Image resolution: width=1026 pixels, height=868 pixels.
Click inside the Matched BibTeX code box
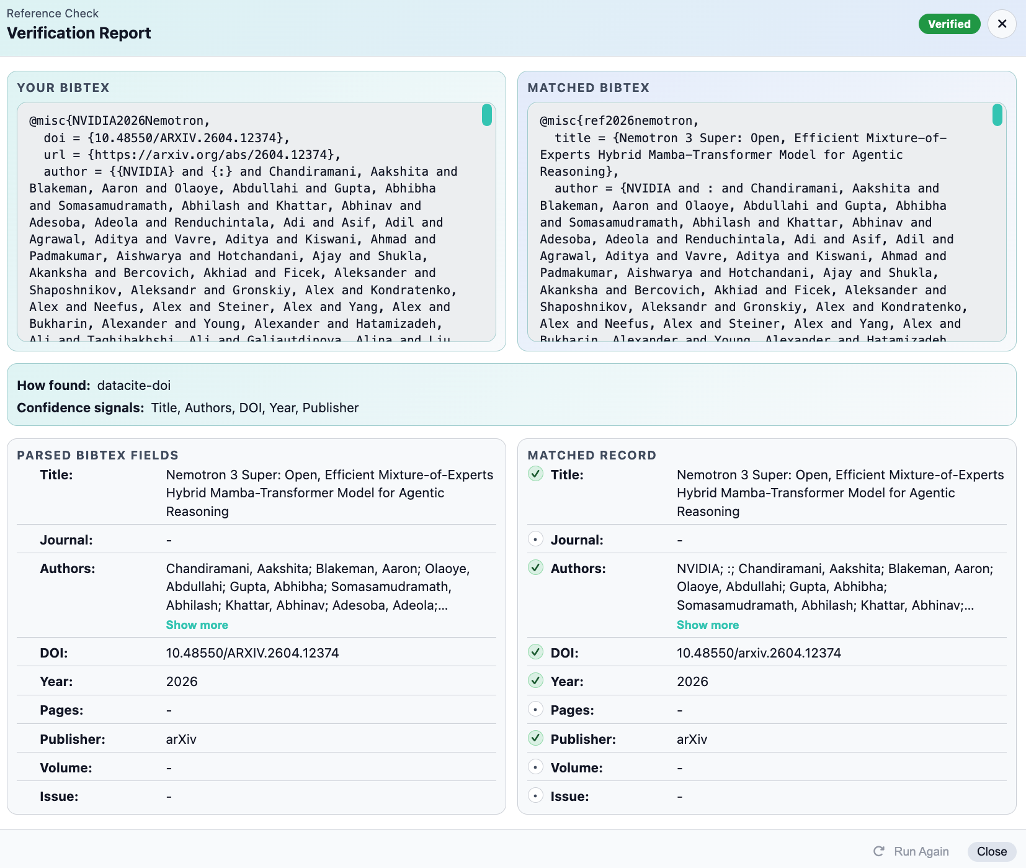(x=767, y=222)
